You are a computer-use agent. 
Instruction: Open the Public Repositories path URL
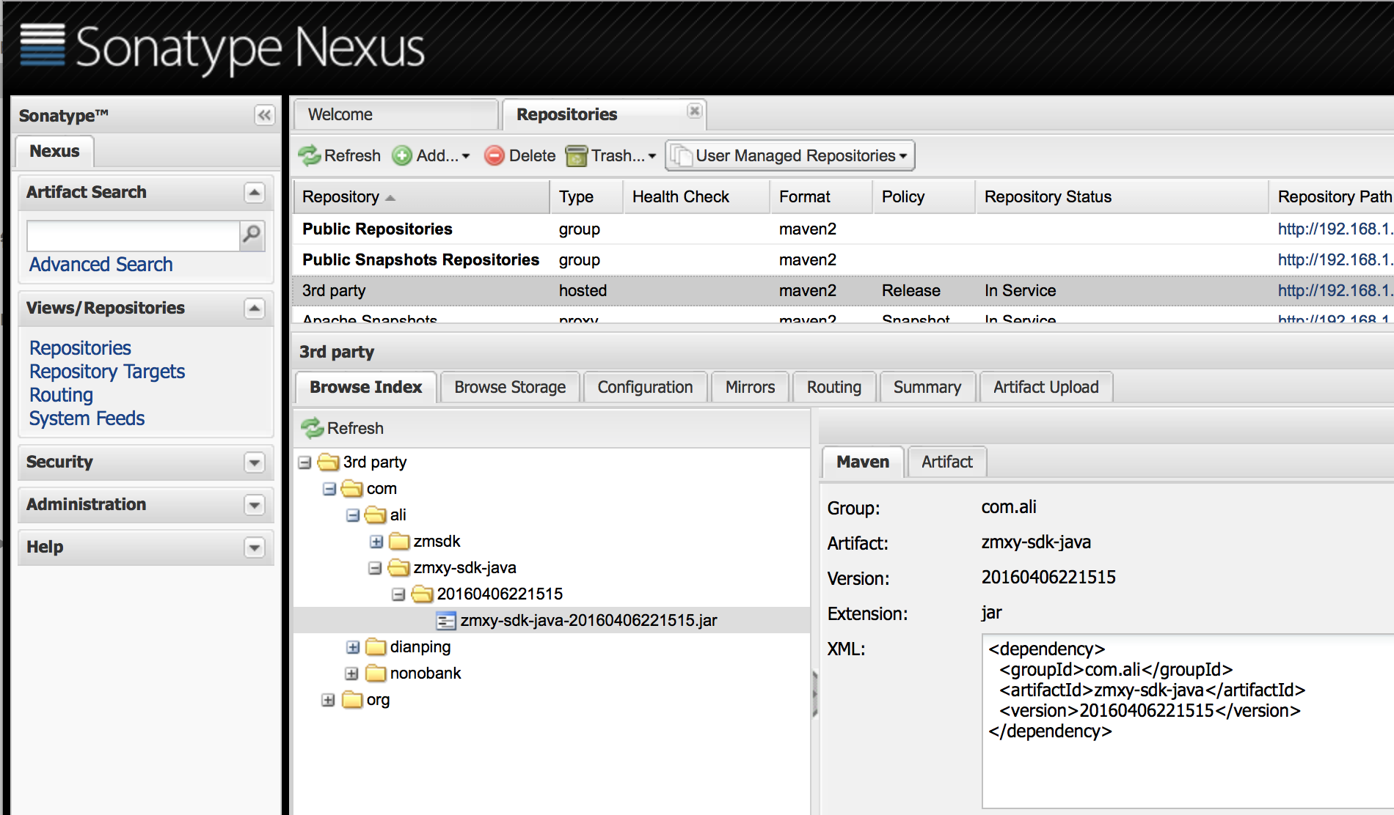[1335, 229]
